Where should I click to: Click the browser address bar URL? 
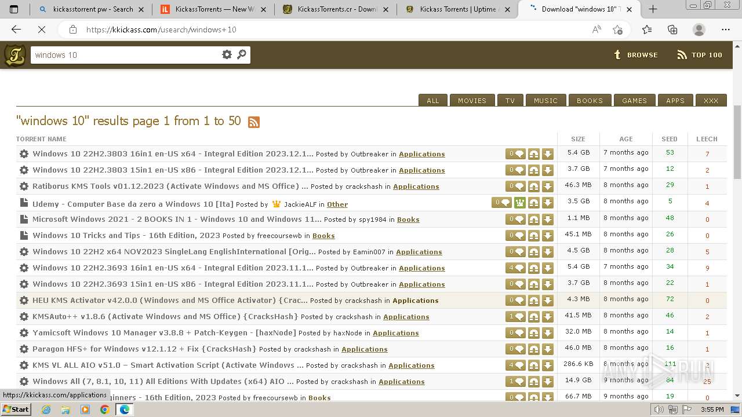[x=161, y=30]
